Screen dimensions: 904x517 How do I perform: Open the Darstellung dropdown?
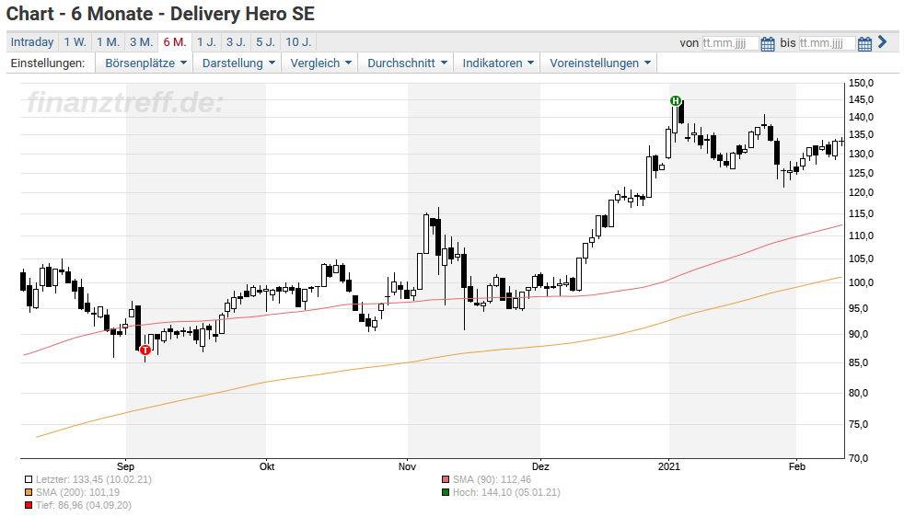click(238, 63)
